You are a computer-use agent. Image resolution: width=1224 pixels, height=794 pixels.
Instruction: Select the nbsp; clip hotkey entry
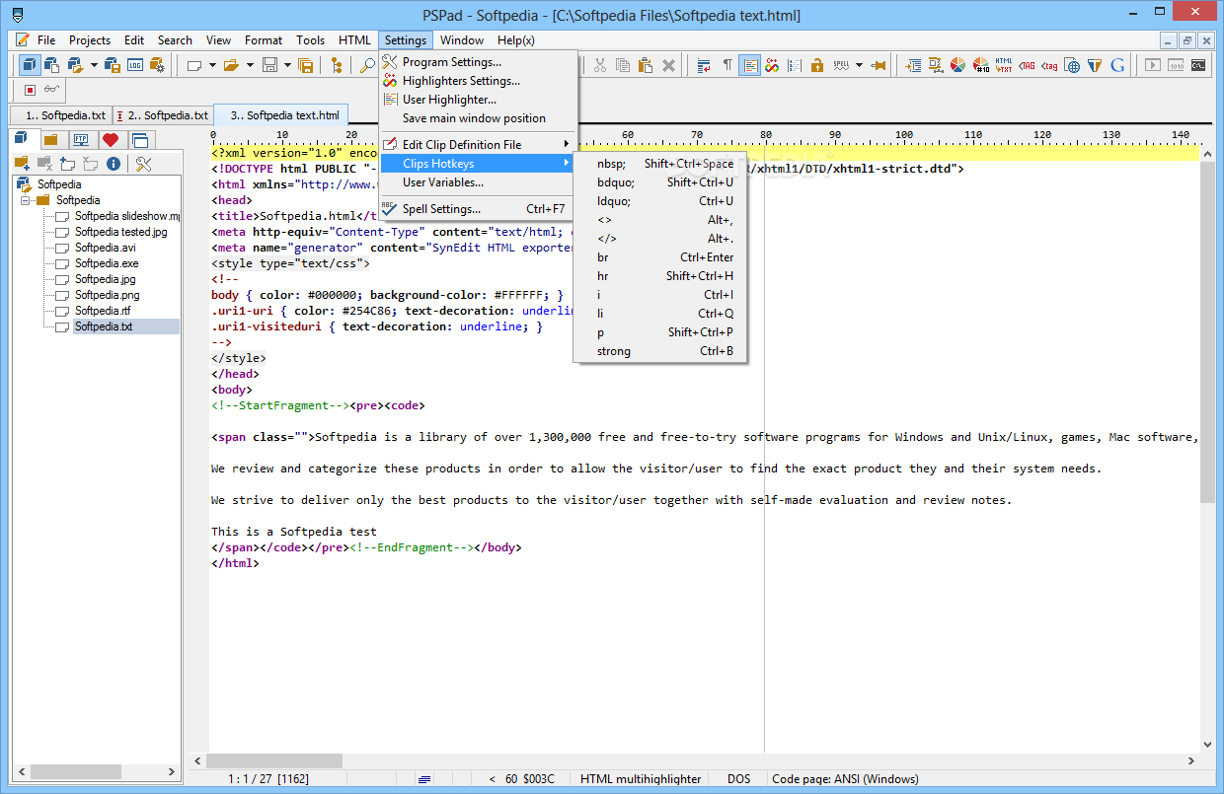coord(659,164)
